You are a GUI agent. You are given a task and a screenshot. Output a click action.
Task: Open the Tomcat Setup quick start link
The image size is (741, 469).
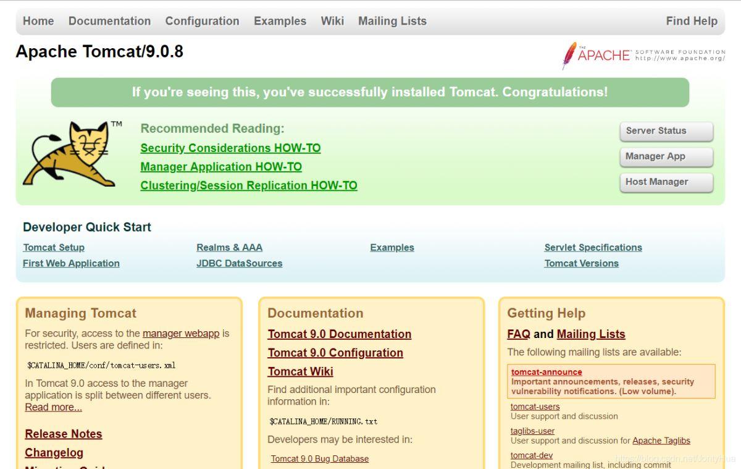pos(54,247)
